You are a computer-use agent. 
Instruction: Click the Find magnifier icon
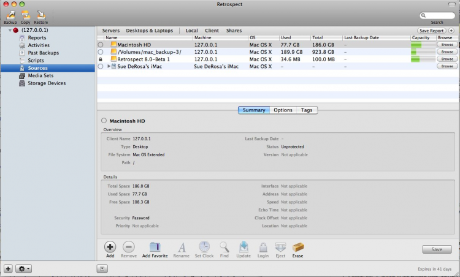[224, 247]
